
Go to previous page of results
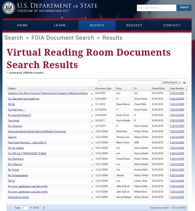point(10,208)
